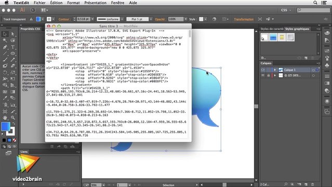The image size is (332, 187).
Task: Open the Format menu
Action: coord(73,3)
